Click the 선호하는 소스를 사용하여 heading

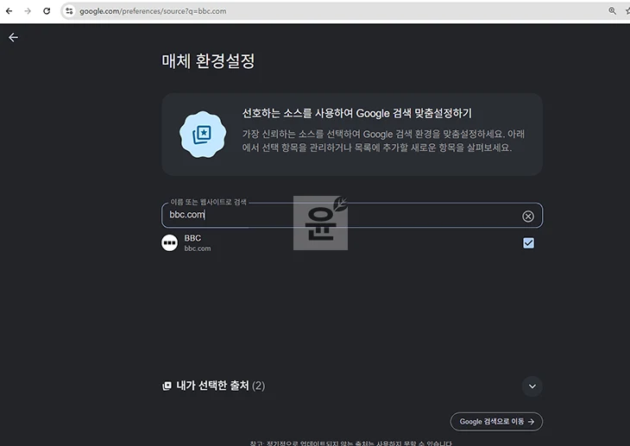tap(356, 113)
